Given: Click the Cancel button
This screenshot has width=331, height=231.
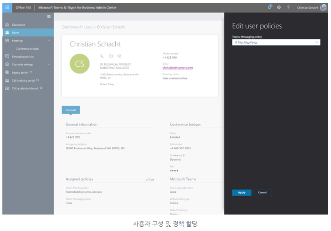Looking at the screenshot, I should pyautogui.click(x=262, y=192).
